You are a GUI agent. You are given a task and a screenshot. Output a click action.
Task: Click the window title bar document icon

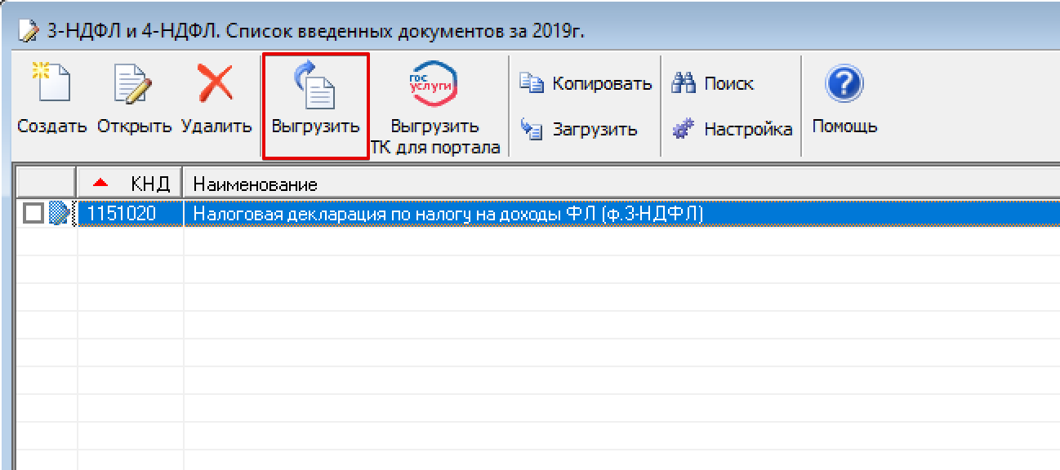click(27, 32)
